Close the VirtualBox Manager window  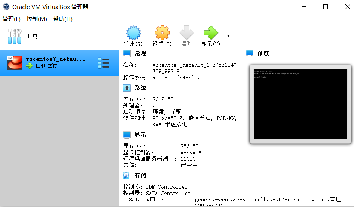point(348,7)
